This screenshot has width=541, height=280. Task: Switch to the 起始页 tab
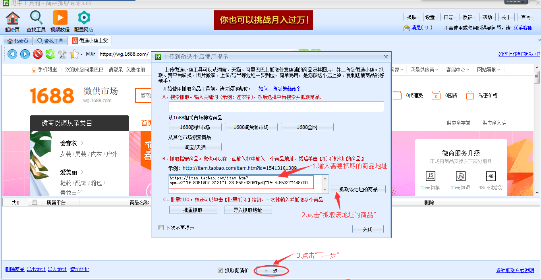click(x=18, y=41)
